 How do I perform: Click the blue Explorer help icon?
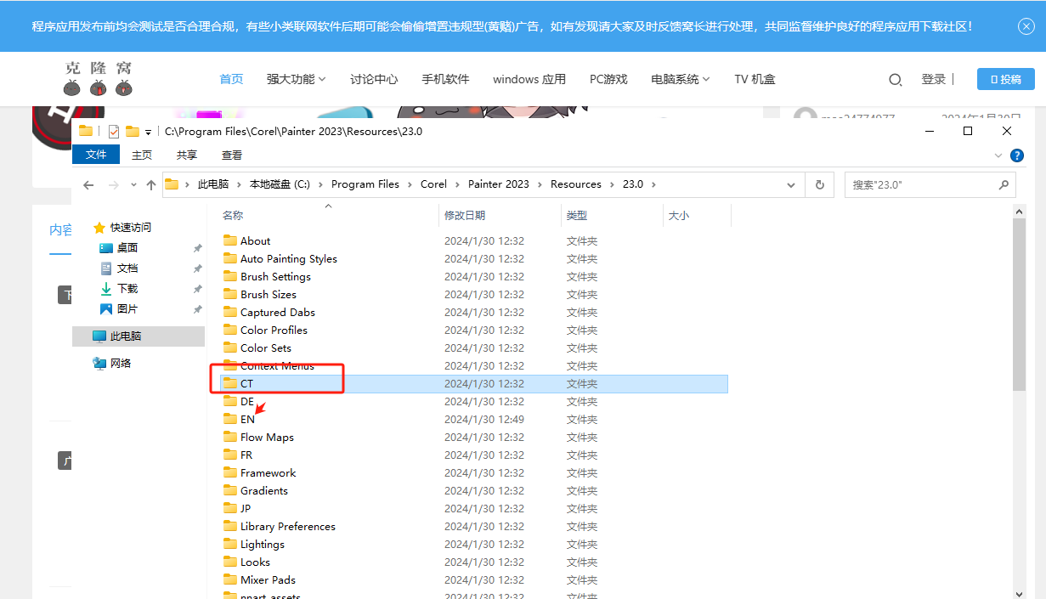[1016, 155]
